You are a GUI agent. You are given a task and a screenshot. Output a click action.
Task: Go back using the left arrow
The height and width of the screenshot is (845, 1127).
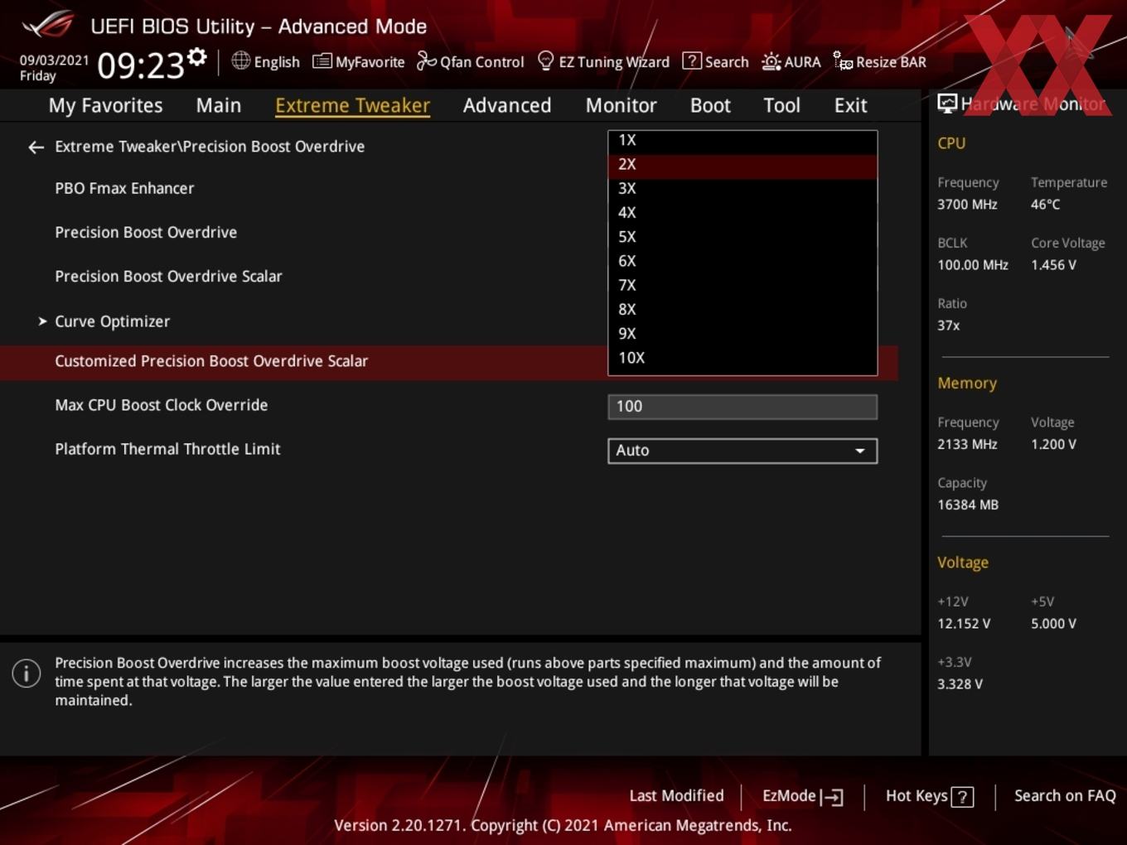pos(36,147)
